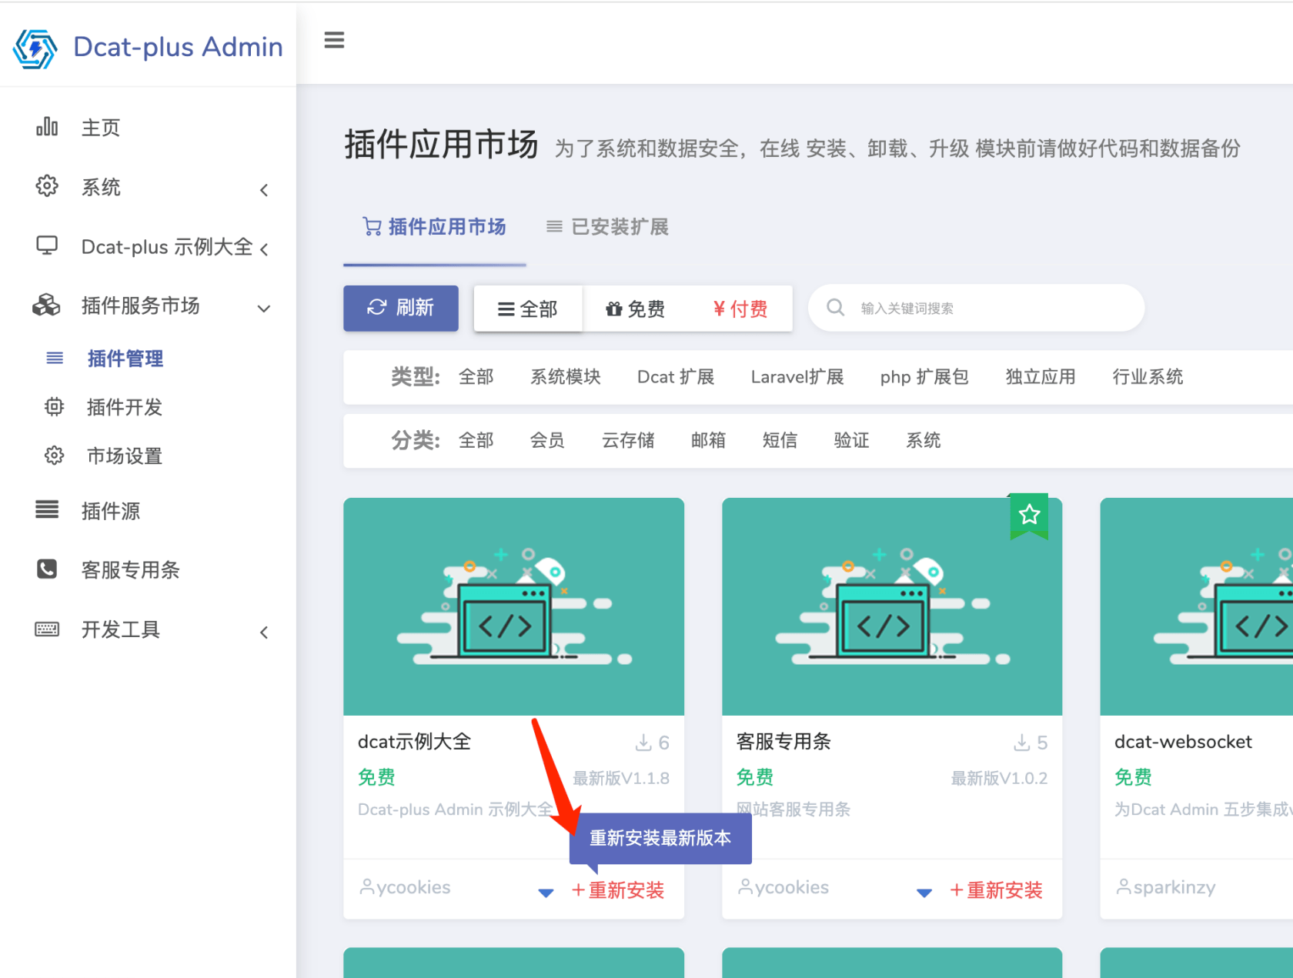Expand Dcat-plus 示例大全 menu chevron
1293x978 pixels.
coord(264,249)
